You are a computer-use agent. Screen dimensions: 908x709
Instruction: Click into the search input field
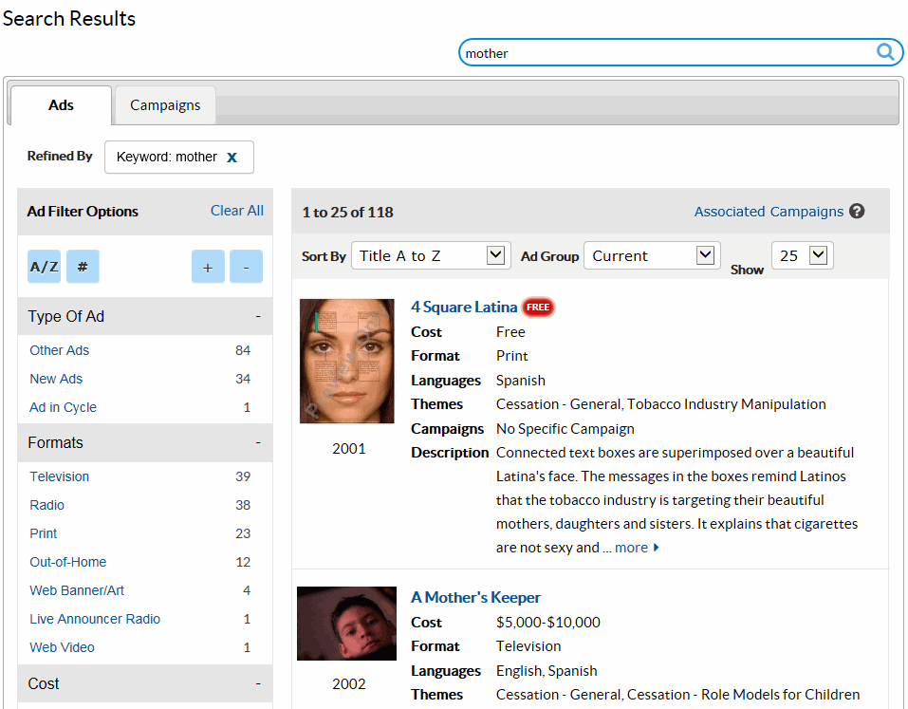[664, 53]
